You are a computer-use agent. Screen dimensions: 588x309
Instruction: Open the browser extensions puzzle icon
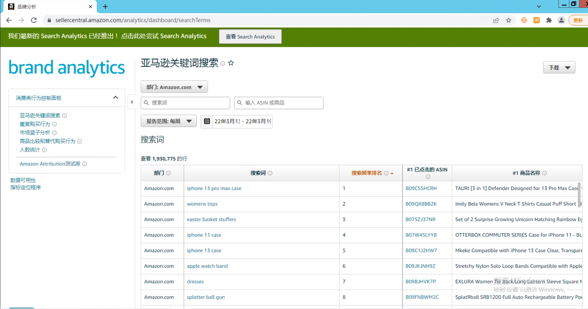549,20
